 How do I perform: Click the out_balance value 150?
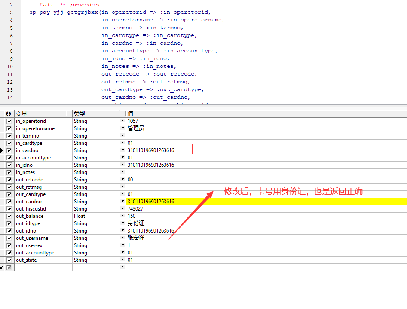[132, 216]
